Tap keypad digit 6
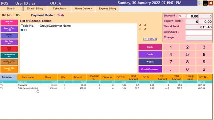This screenshot has width=214, height=120. coord(204,54)
